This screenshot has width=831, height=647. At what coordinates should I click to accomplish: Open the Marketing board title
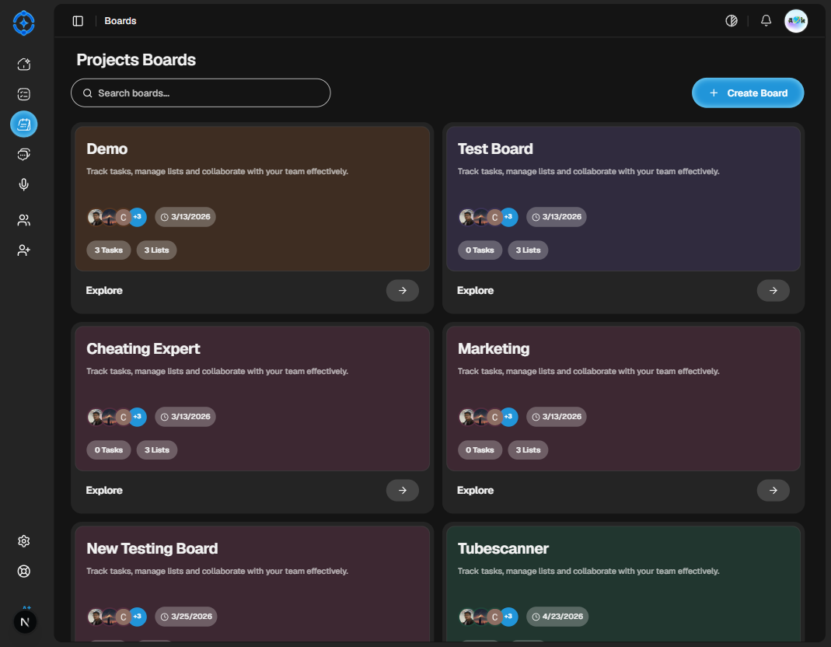(494, 349)
